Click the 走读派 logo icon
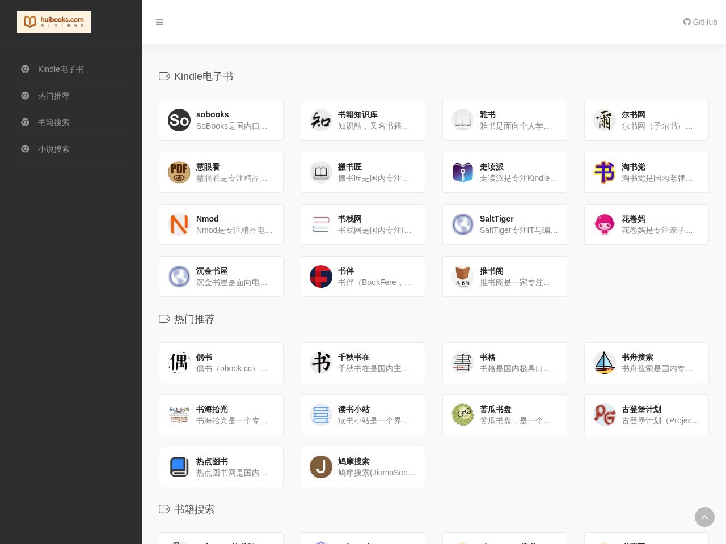 click(x=463, y=172)
